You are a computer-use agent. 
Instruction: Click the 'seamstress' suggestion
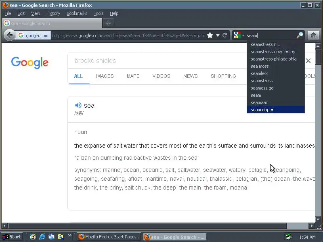click(x=276, y=81)
